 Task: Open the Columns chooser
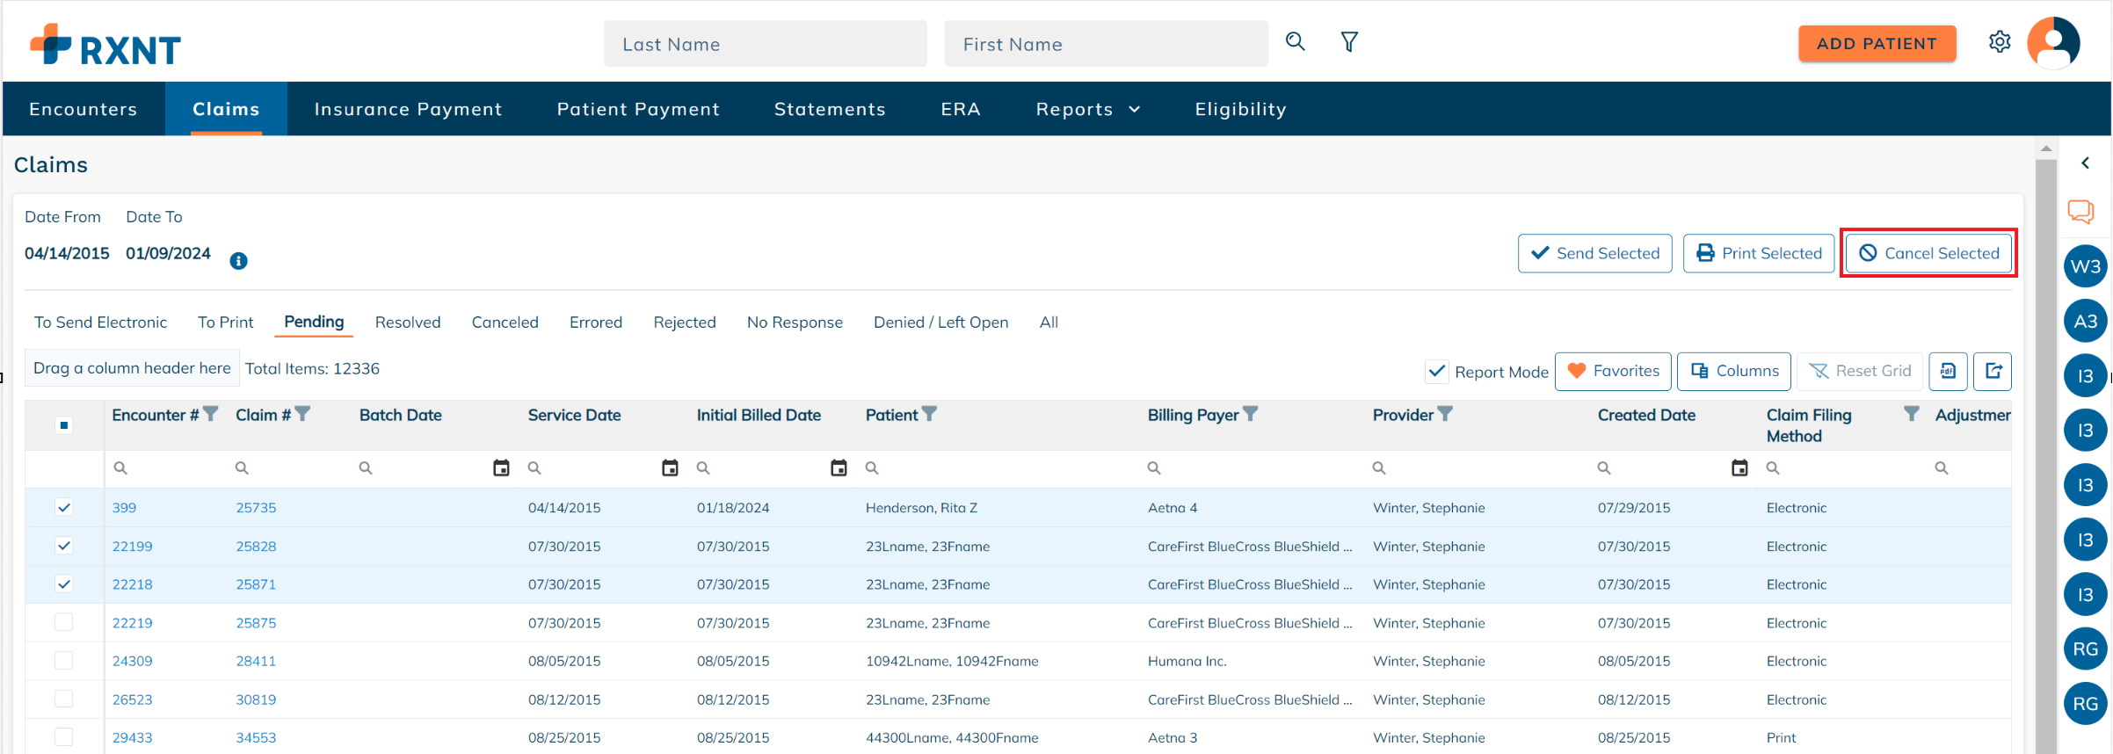point(1733,371)
